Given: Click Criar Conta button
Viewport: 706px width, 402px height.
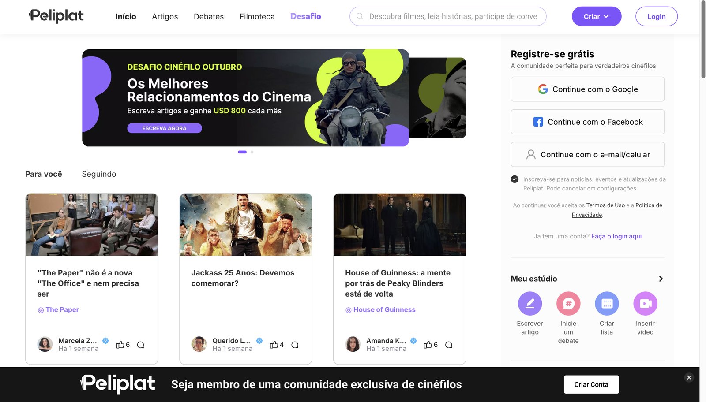Looking at the screenshot, I should pos(591,384).
